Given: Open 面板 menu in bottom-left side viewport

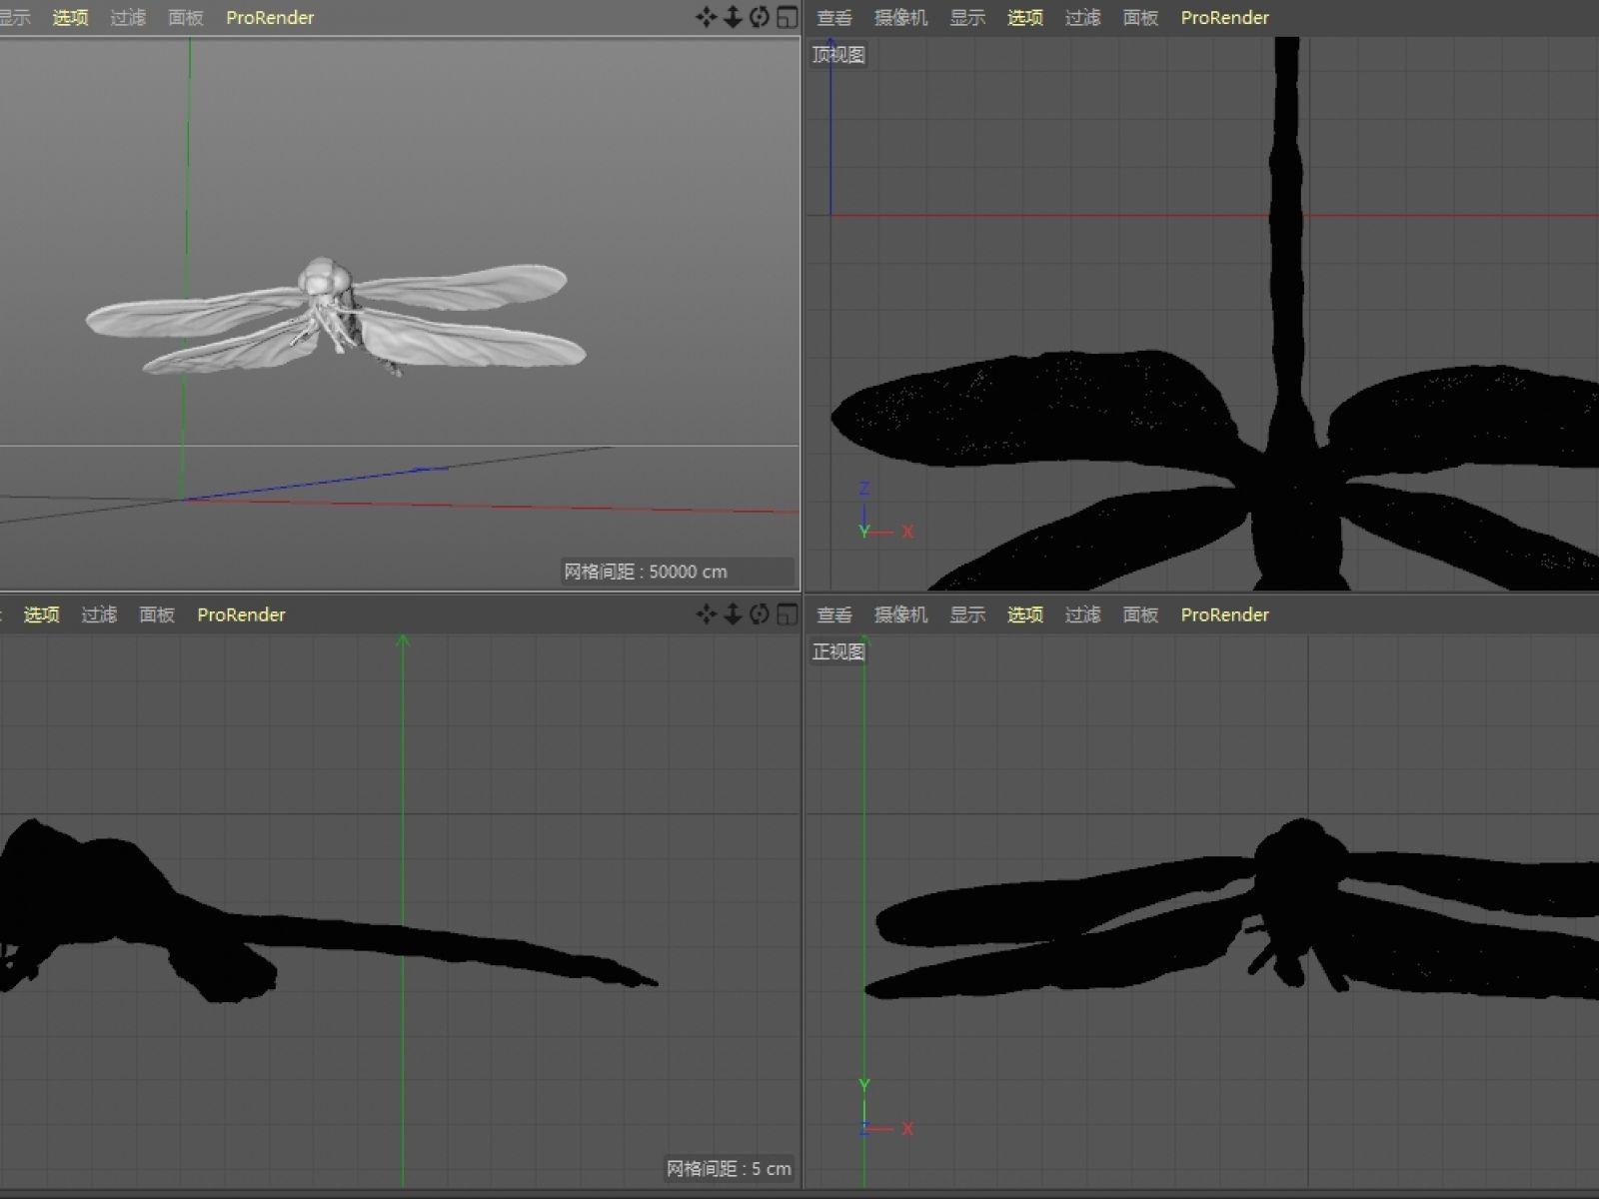Looking at the screenshot, I should 157,614.
